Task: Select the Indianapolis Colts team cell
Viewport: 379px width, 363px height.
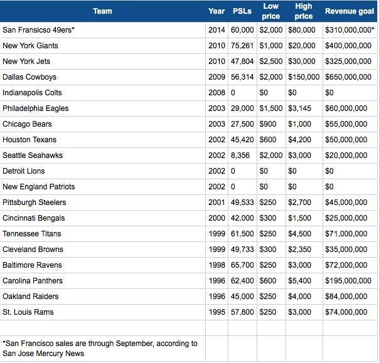Action: tap(102, 93)
